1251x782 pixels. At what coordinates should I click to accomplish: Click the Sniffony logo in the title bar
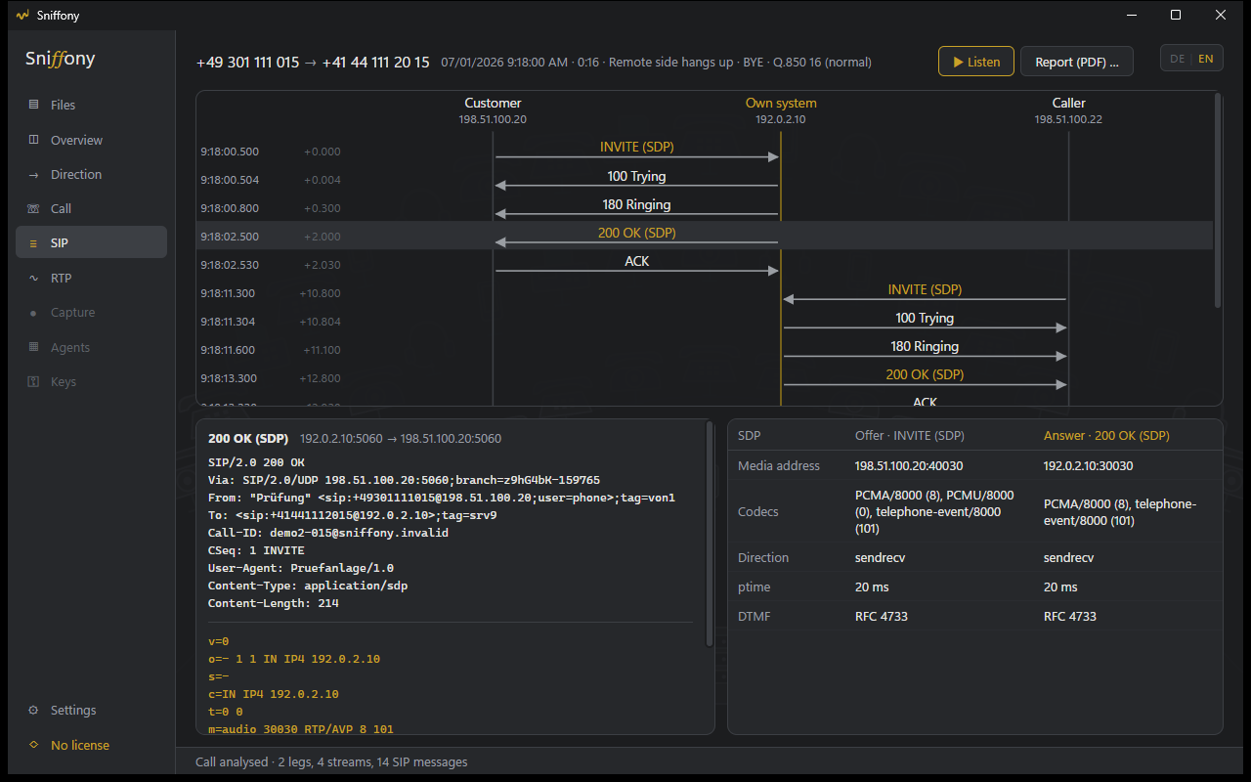(23, 15)
